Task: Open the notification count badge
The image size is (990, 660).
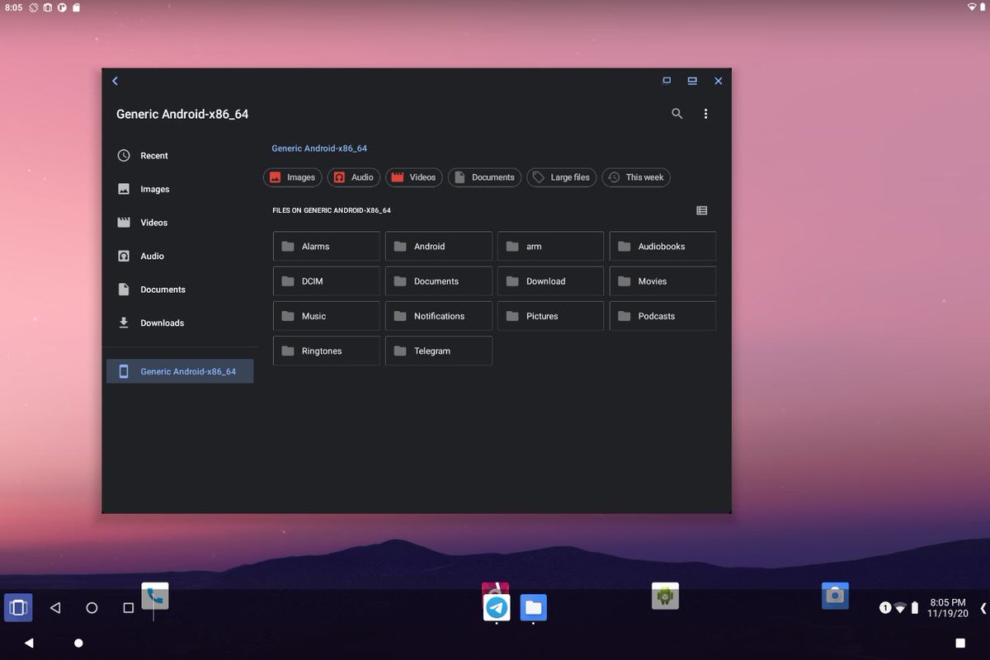Action: (x=885, y=608)
